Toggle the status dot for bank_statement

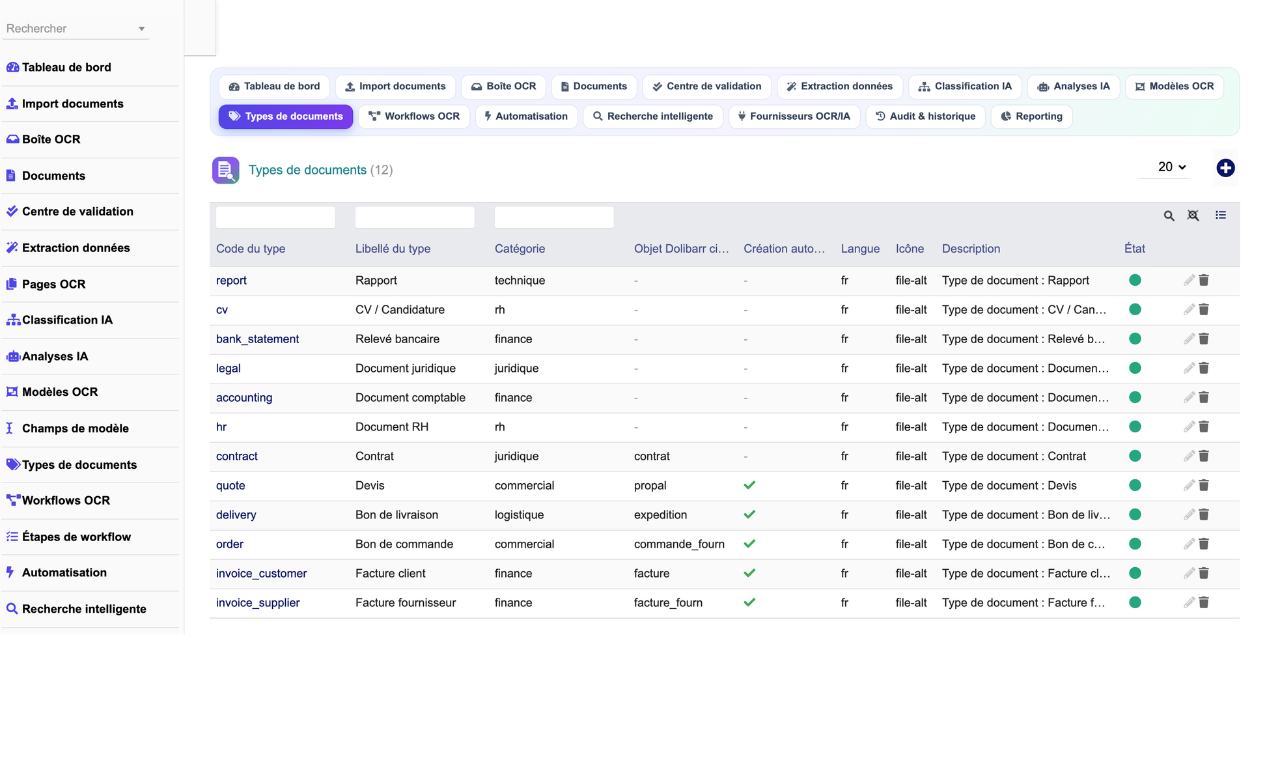1135,339
